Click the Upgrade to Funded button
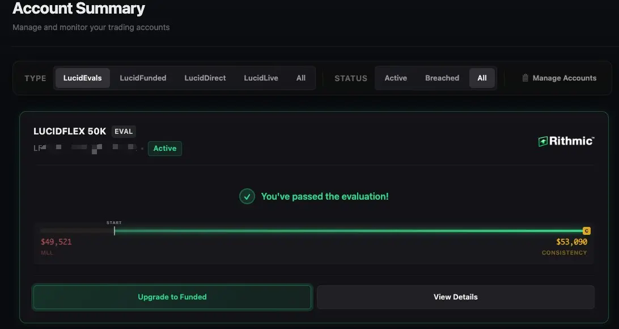619x329 pixels. pos(172,297)
